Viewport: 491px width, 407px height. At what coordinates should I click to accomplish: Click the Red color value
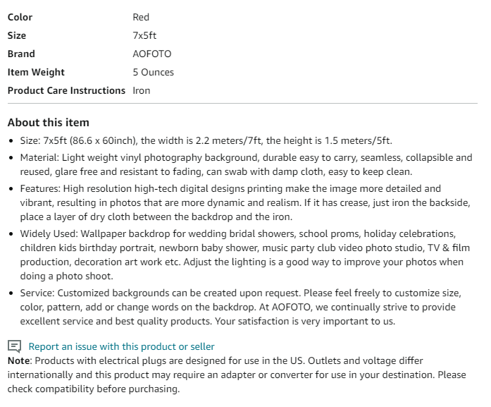tap(141, 17)
